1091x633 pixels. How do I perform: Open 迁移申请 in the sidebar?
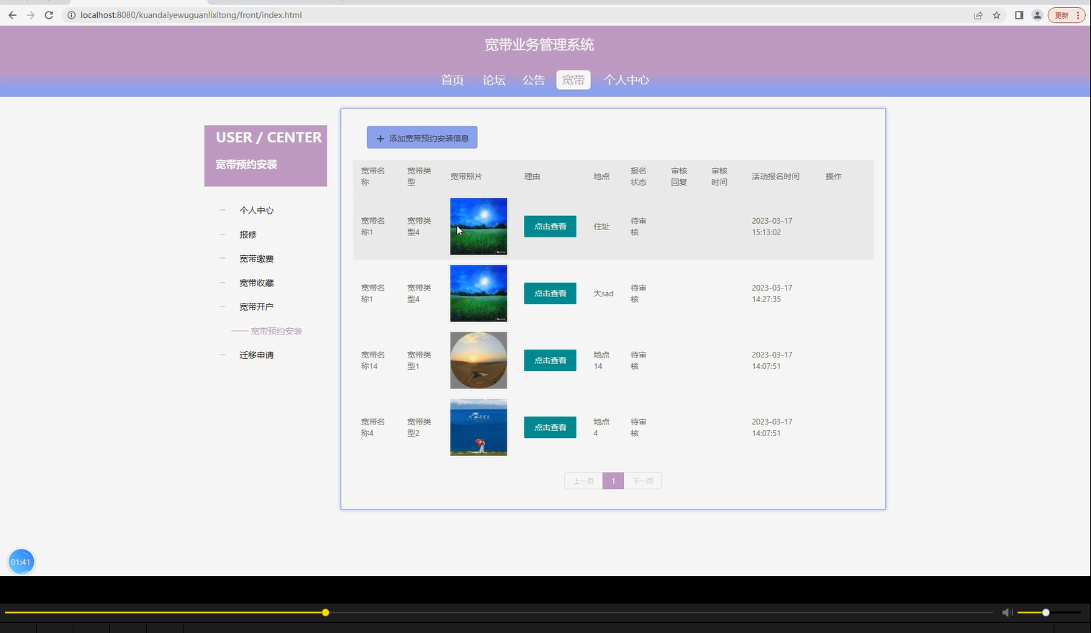256,355
